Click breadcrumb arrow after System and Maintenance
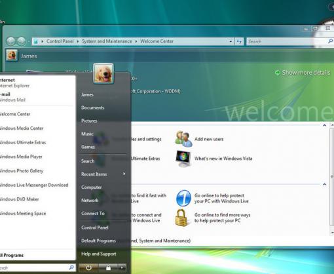Viewport: 334px width, 274px height. coord(136,41)
